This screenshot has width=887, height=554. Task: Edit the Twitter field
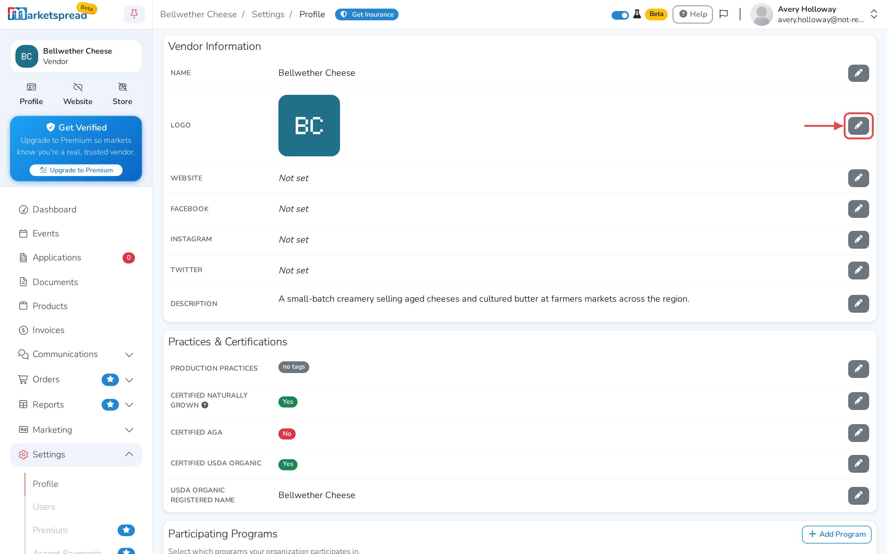pos(858,271)
